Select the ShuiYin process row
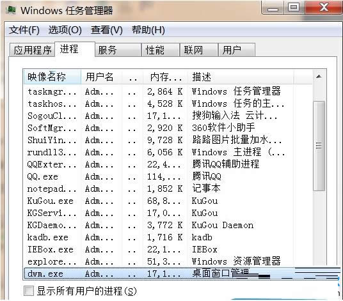 [x=168, y=140]
